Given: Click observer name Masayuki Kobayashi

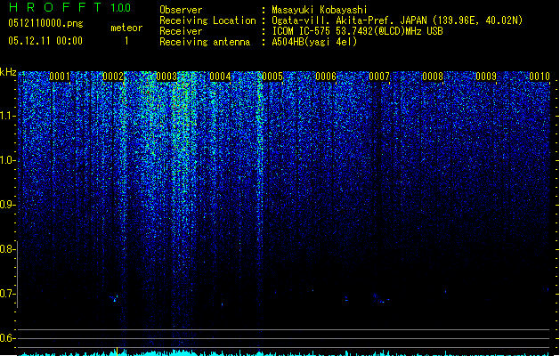Looking at the screenshot, I should [320, 10].
